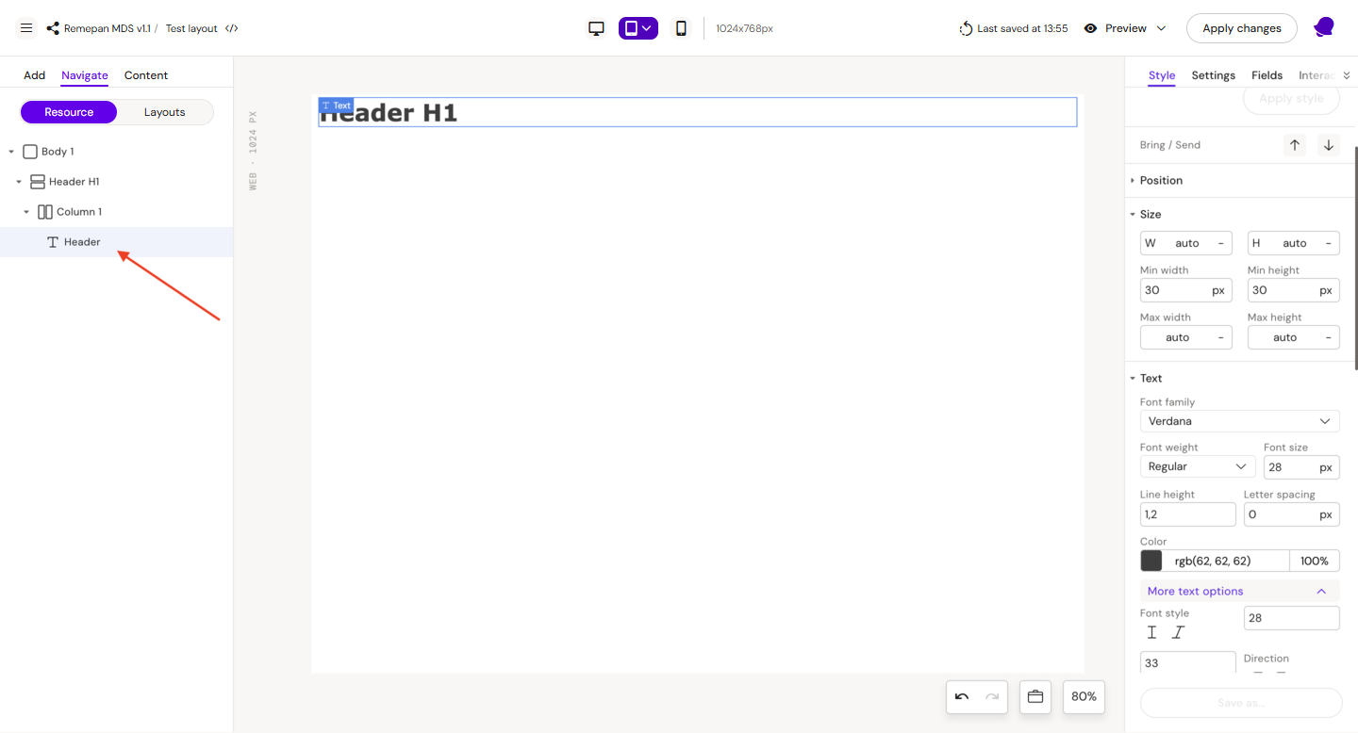Select the Layouts toggle option
This screenshot has width=1358, height=733.
coord(165,112)
